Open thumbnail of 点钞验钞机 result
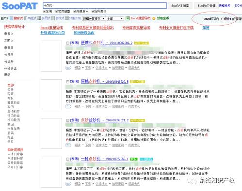Viewport: 242px width, 191px height. click(x=51, y=133)
